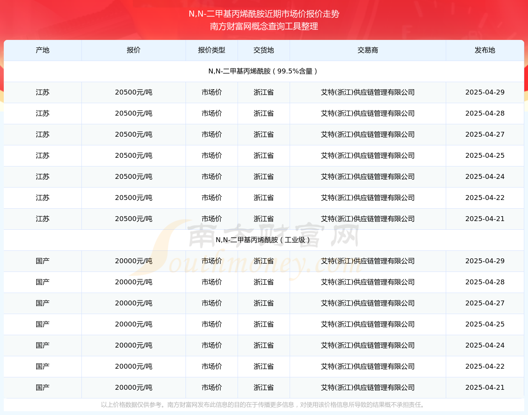Viewport: 528px width, 415px height.
Task: Click the page title N,N-二甲基丙烯酰胺近期市场价报价走势
Action: [264, 14]
